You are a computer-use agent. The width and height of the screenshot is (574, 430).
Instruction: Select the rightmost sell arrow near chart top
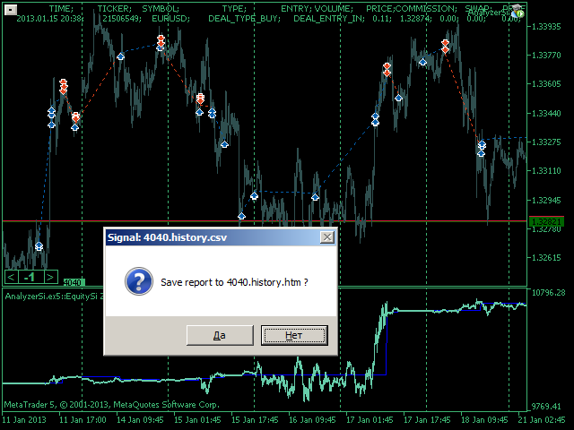click(x=445, y=45)
